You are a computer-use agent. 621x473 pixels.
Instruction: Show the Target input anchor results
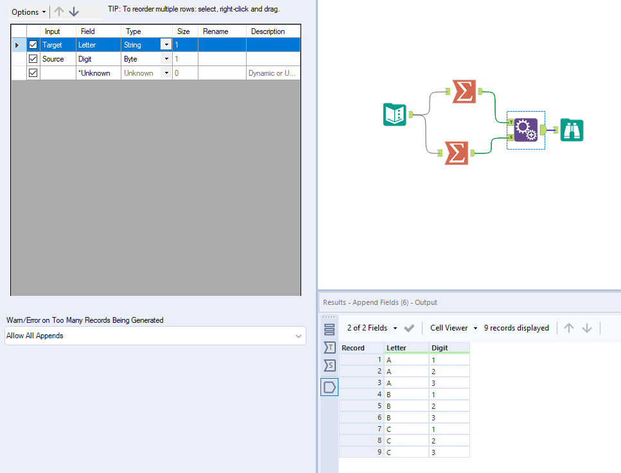tap(329, 347)
